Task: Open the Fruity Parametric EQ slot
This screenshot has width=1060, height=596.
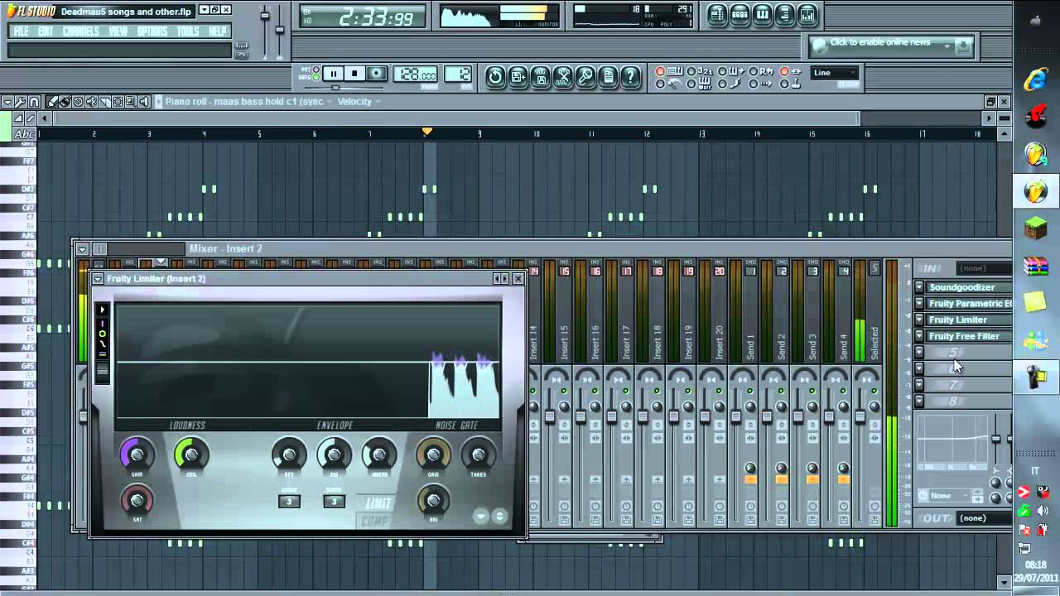Action: click(968, 304)
